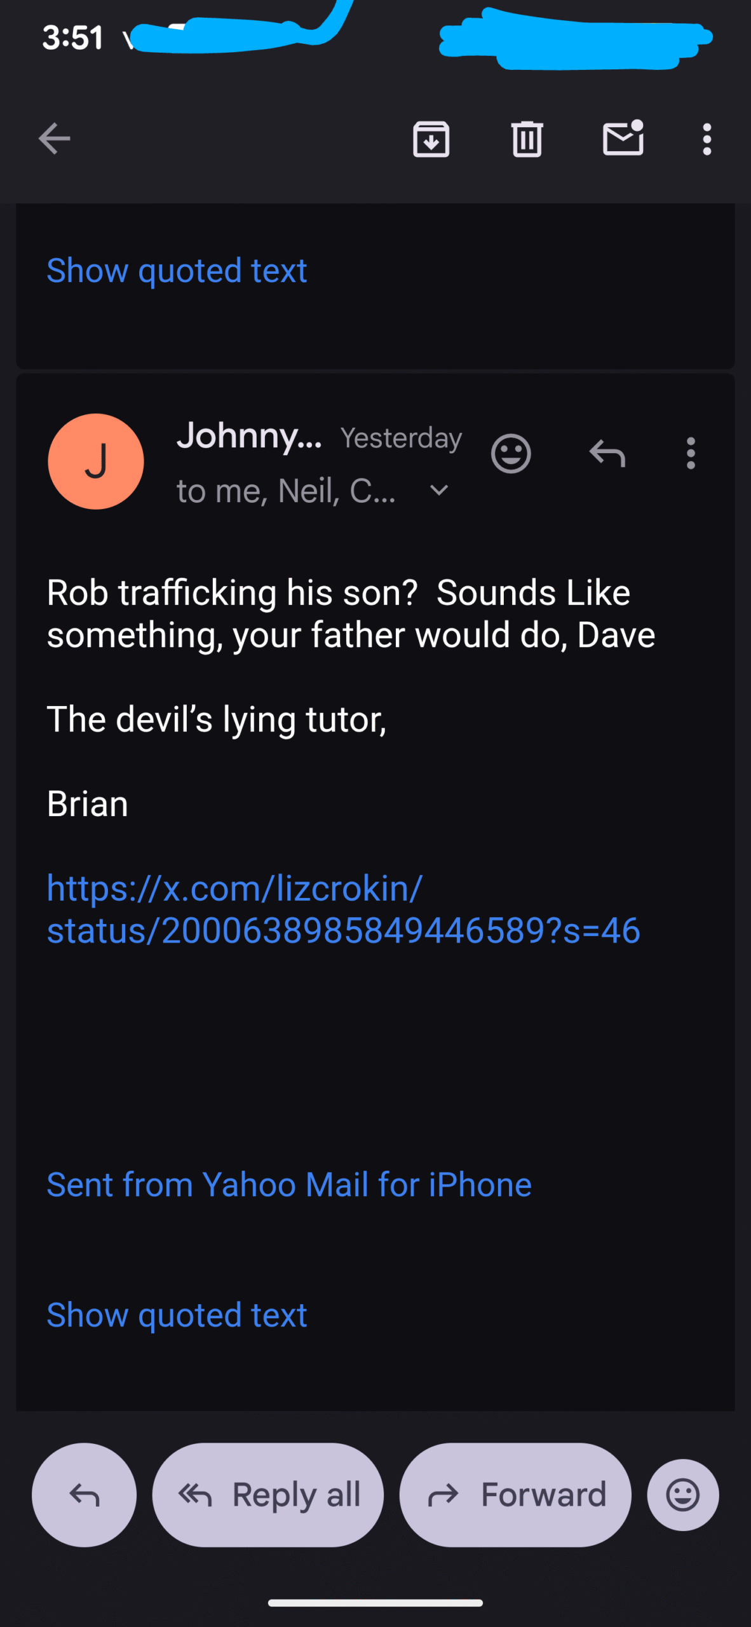751x1627 pixels.
Task: Tap the bottom reply arrow button
Action: coord(84,1495)
